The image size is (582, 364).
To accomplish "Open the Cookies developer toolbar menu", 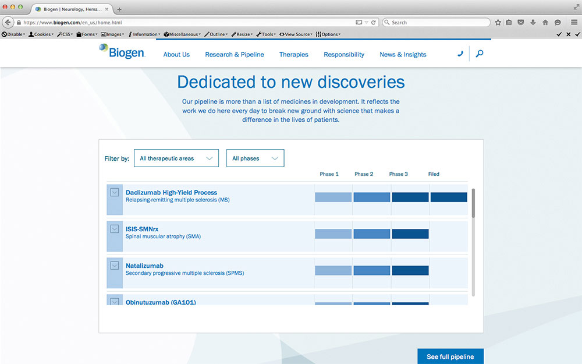I will pyautogui.click(x=41, y=34).
